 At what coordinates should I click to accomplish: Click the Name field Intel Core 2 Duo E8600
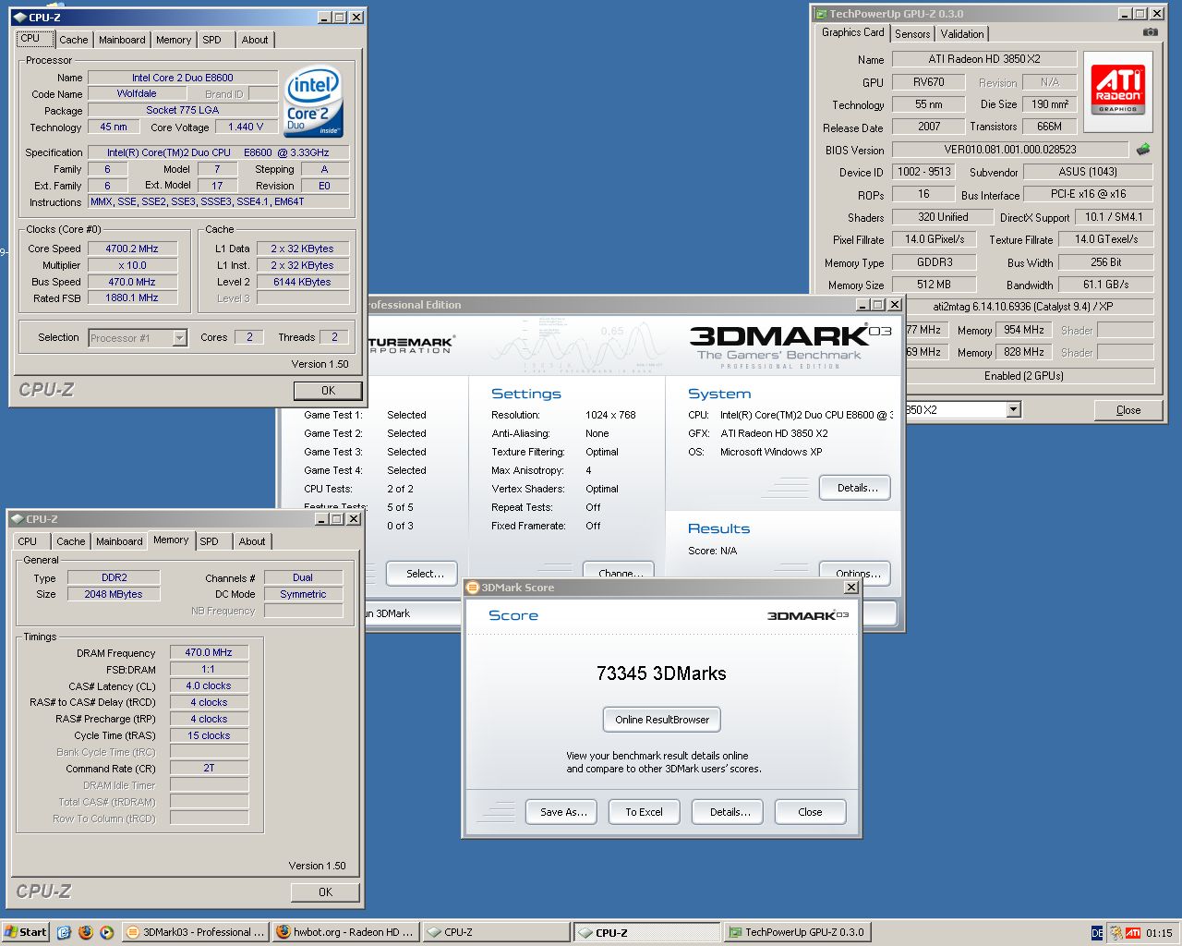coord(183,78)
